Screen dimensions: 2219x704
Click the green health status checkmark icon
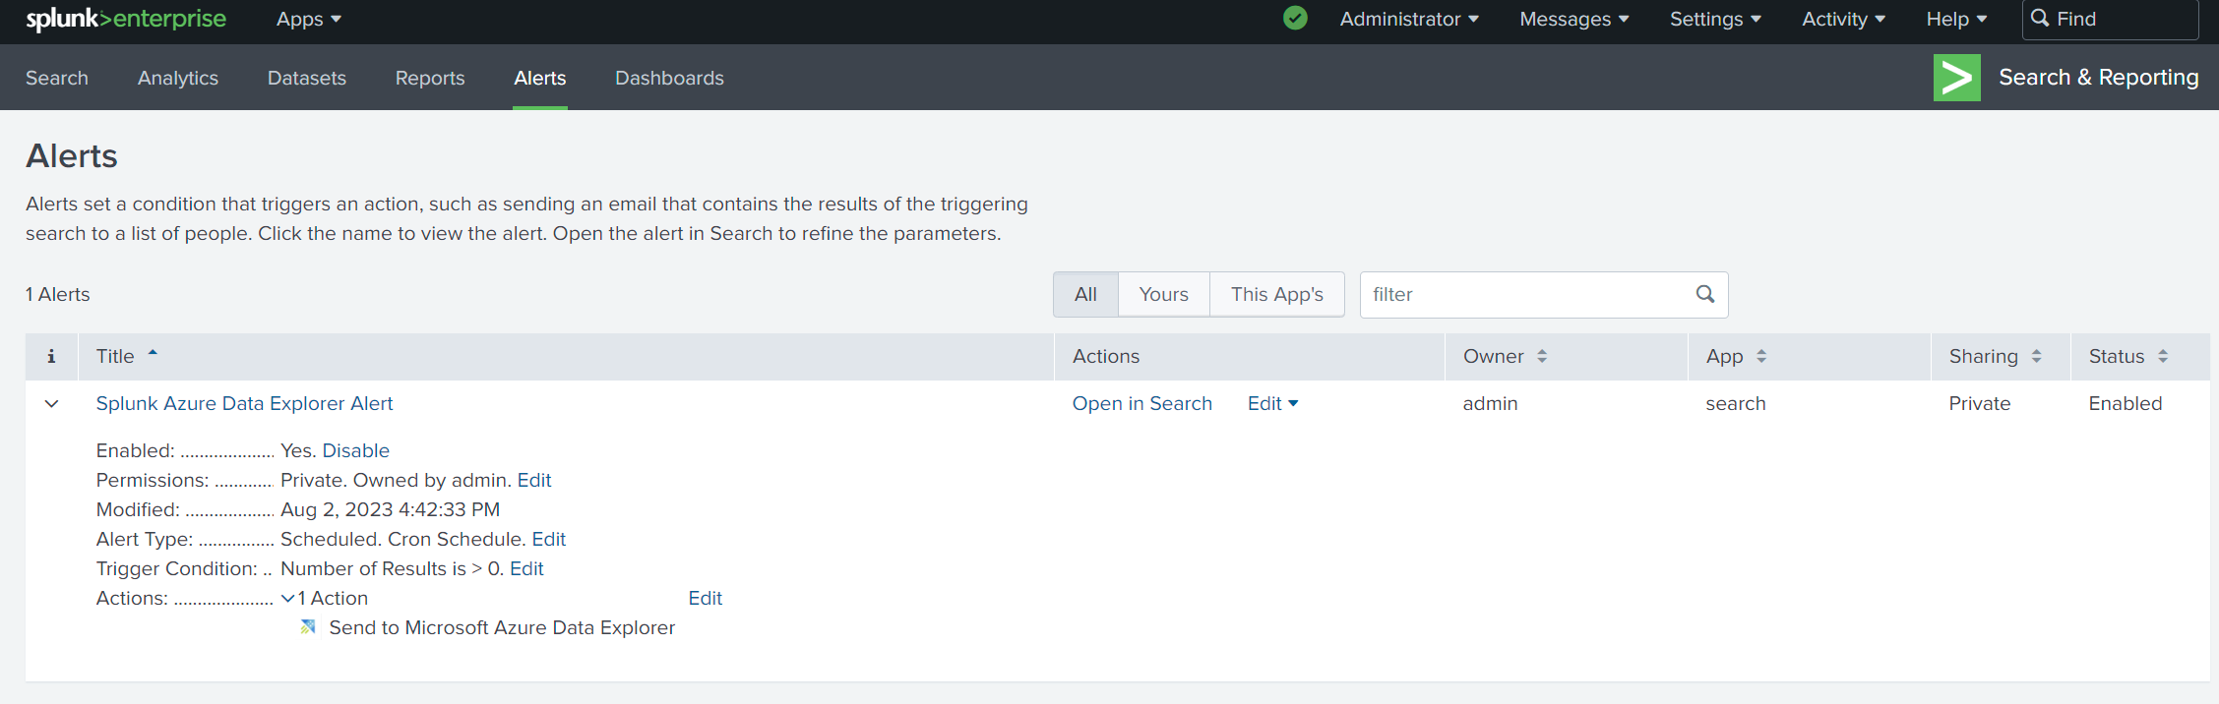tap(1295, 18)
